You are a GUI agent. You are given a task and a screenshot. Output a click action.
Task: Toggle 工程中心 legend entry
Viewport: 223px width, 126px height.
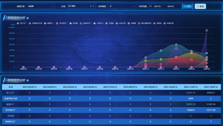(x=98, y=23)
